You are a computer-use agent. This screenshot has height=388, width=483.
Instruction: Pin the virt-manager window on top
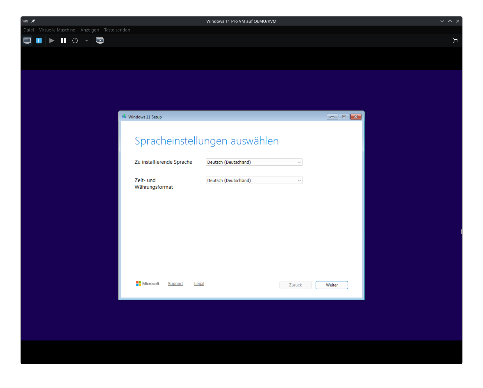pyautogui.click(x=33, y=21)
